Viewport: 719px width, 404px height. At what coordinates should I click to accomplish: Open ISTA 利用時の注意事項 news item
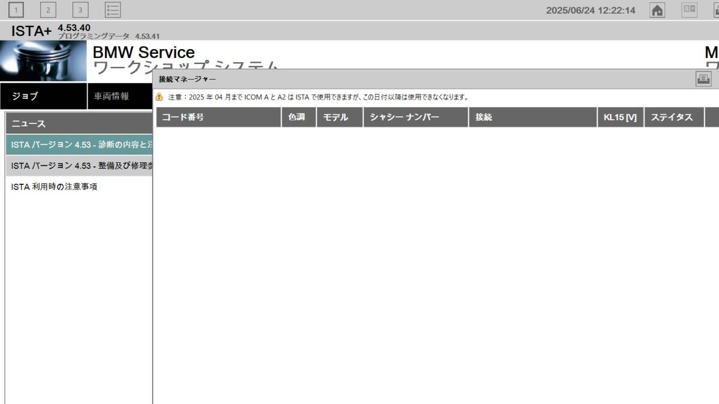[79, 187]
